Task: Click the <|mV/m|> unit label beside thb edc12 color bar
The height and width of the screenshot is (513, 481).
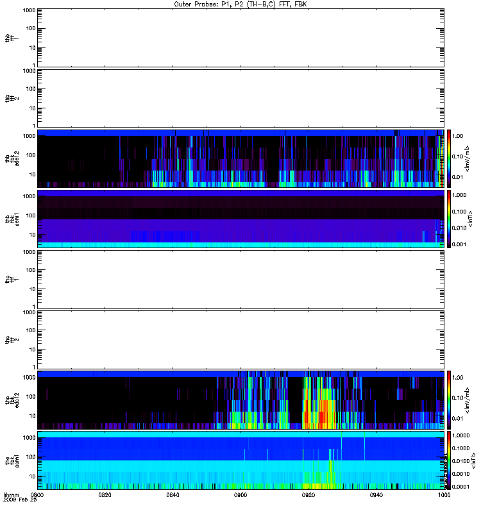Action: (468, 158)
